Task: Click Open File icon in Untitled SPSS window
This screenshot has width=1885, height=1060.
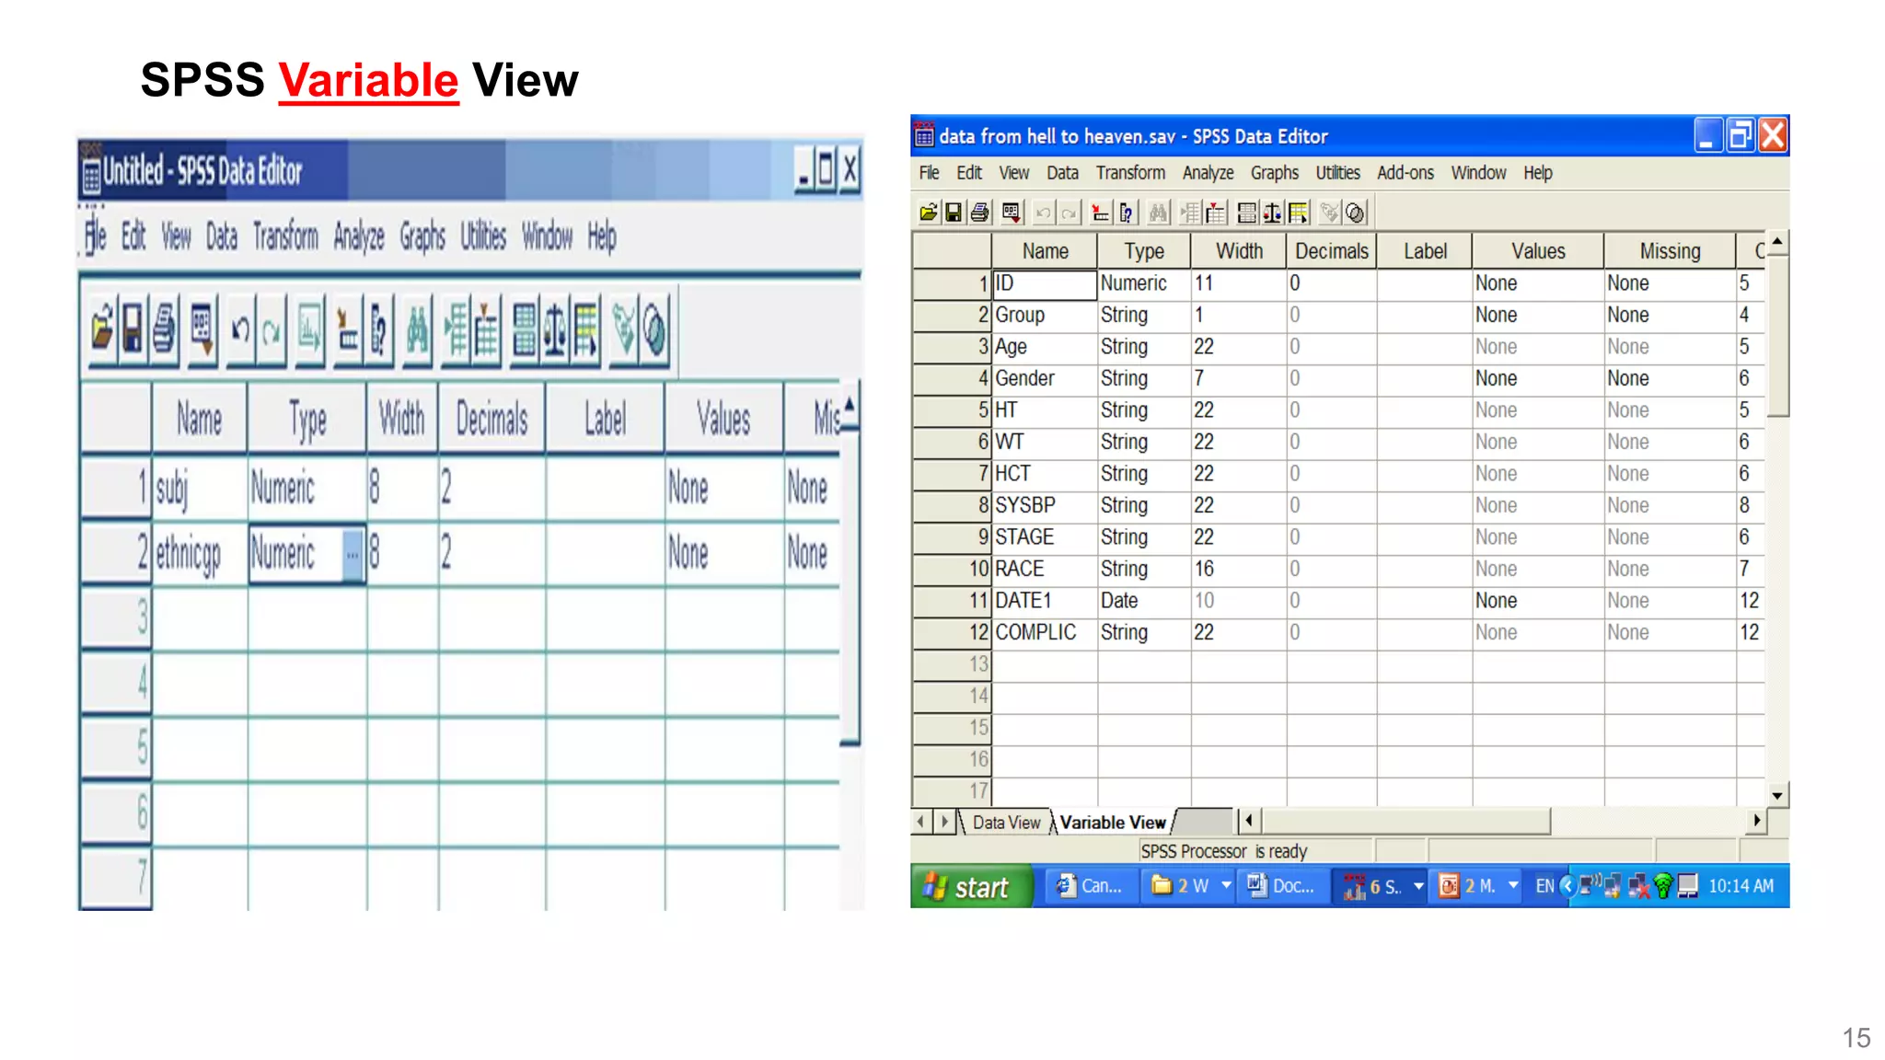Action: click(x=102, y=329)
